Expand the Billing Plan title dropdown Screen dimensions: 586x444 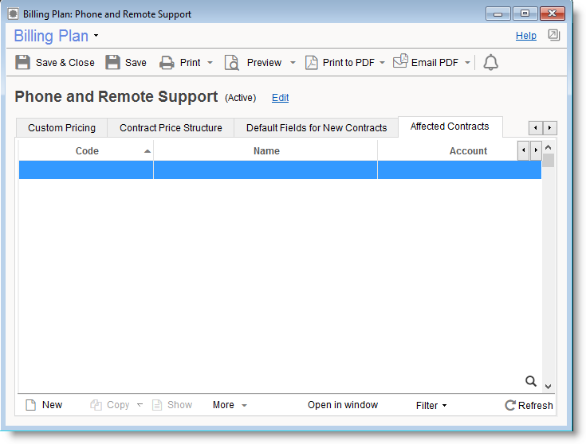[x=96, y=37]
